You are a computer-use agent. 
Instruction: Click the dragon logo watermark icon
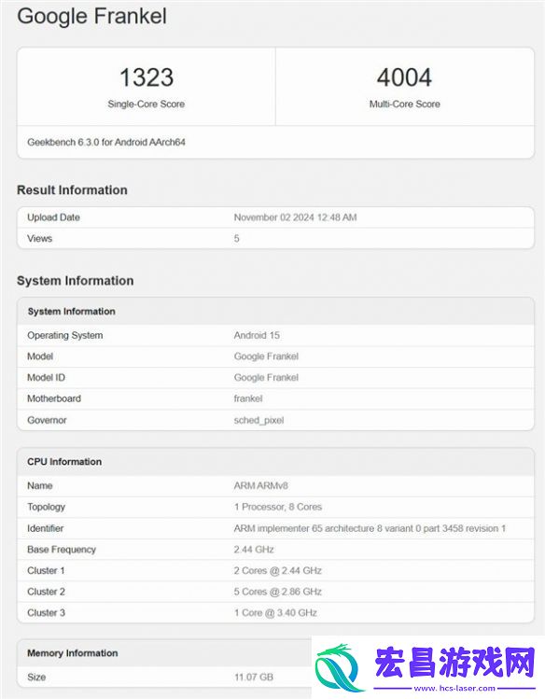pos(337,667)
